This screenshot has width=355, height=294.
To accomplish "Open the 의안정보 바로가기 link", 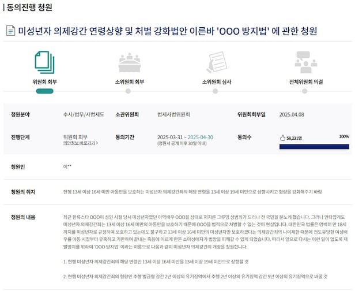I will (78, 143).
